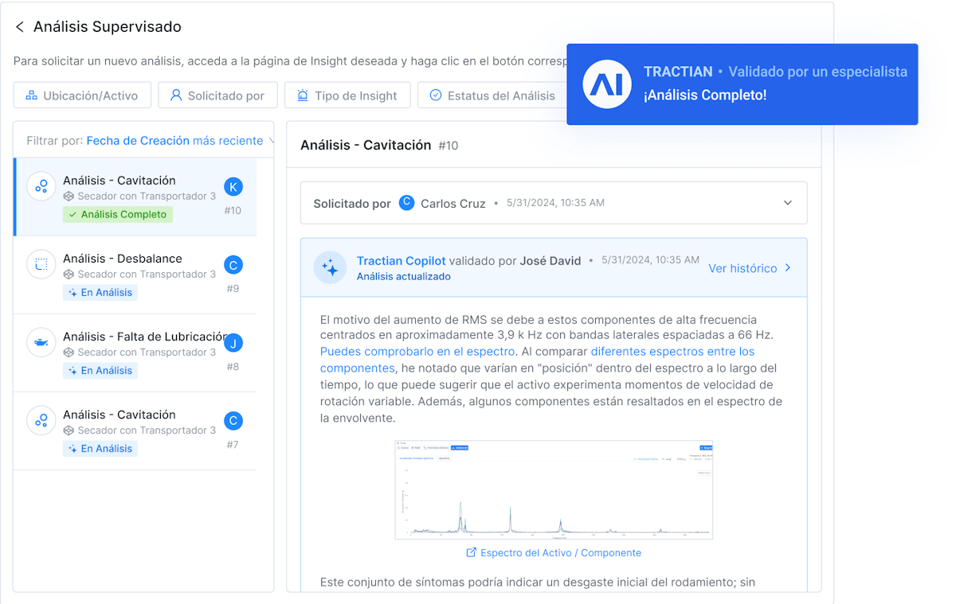Click Carlos Cruz avatar icon
The width and height of the screenshot is (956, 604).
[406, 203]
